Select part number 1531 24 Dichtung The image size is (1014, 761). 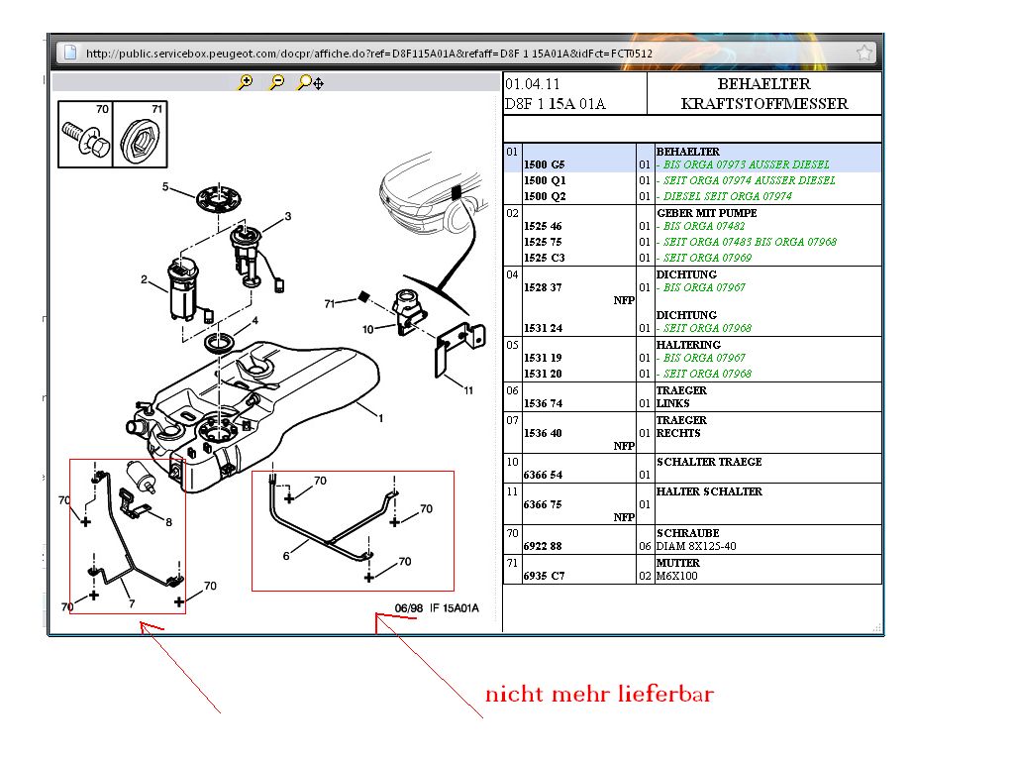point(543,328)
